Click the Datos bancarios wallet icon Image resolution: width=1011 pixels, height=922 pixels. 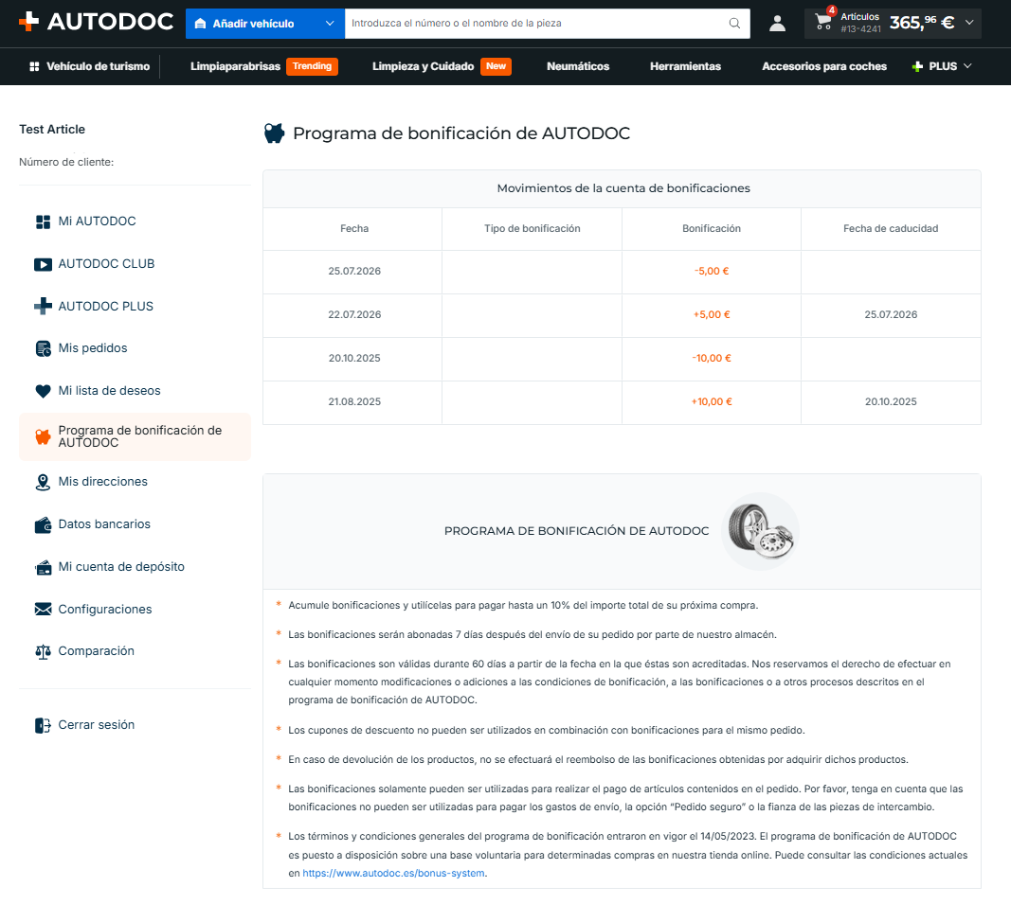point(43,524)
